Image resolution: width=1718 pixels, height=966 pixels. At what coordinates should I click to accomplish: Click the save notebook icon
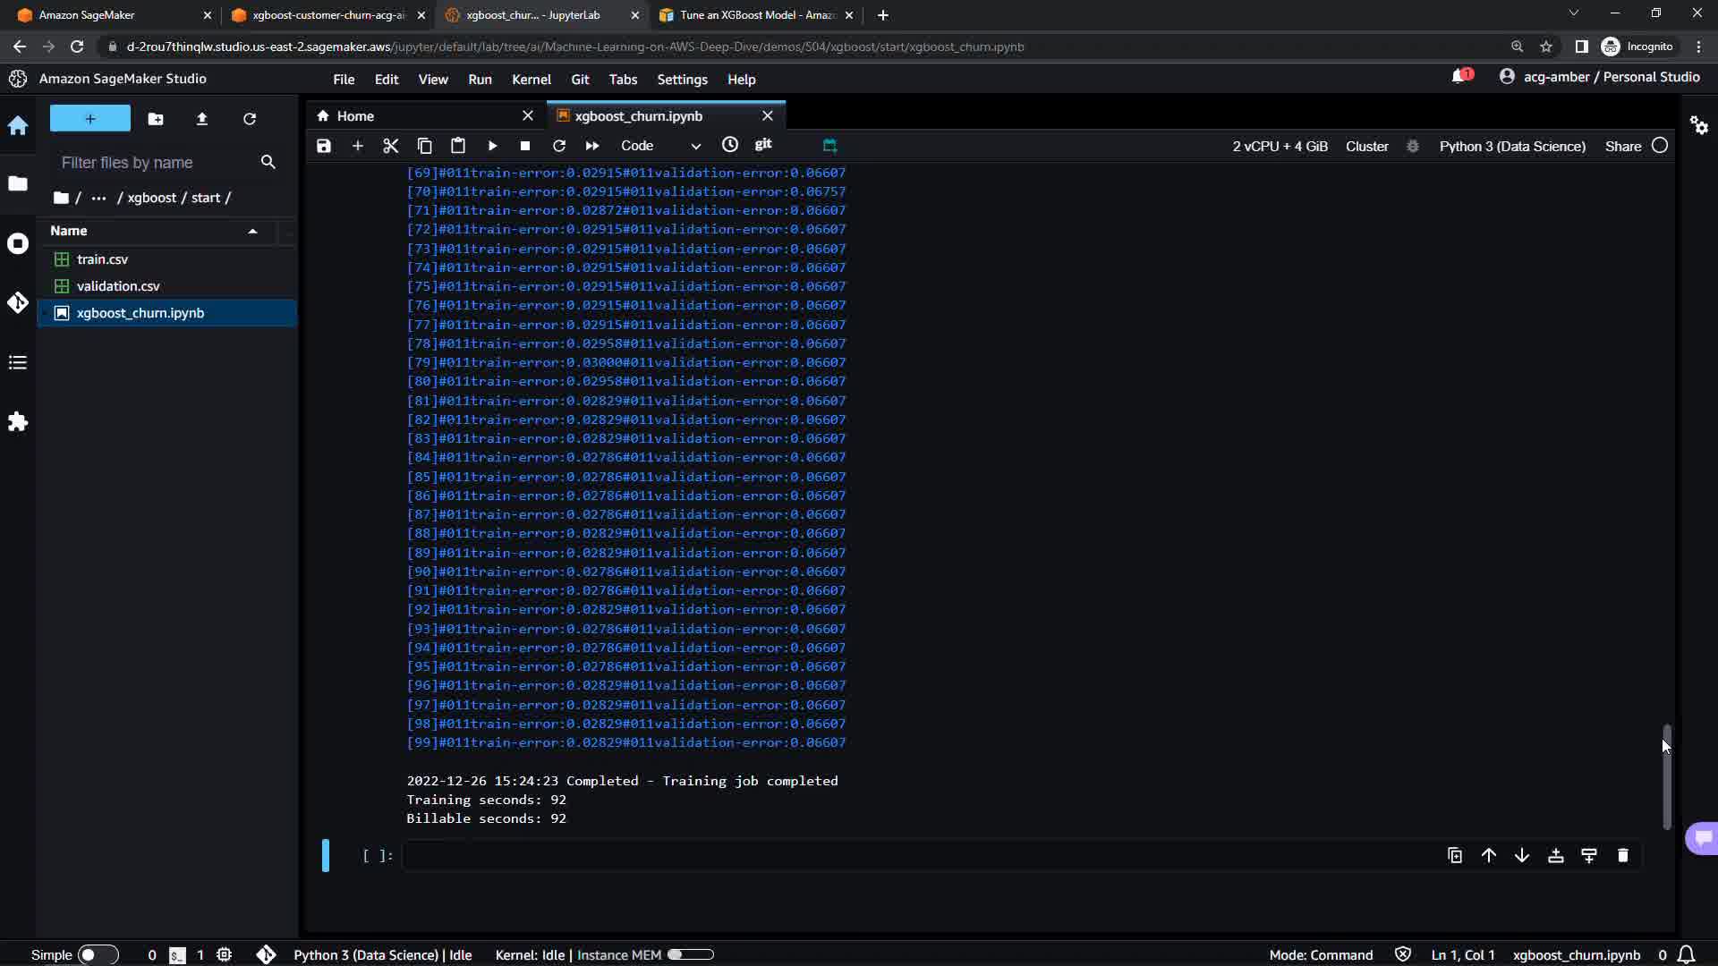324,146
